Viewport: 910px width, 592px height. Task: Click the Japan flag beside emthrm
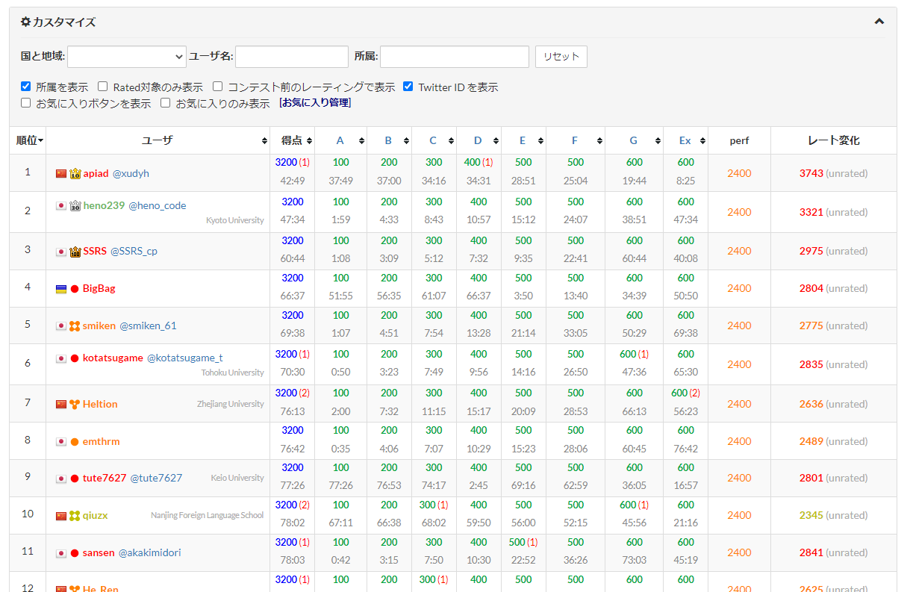pos(61,442)
